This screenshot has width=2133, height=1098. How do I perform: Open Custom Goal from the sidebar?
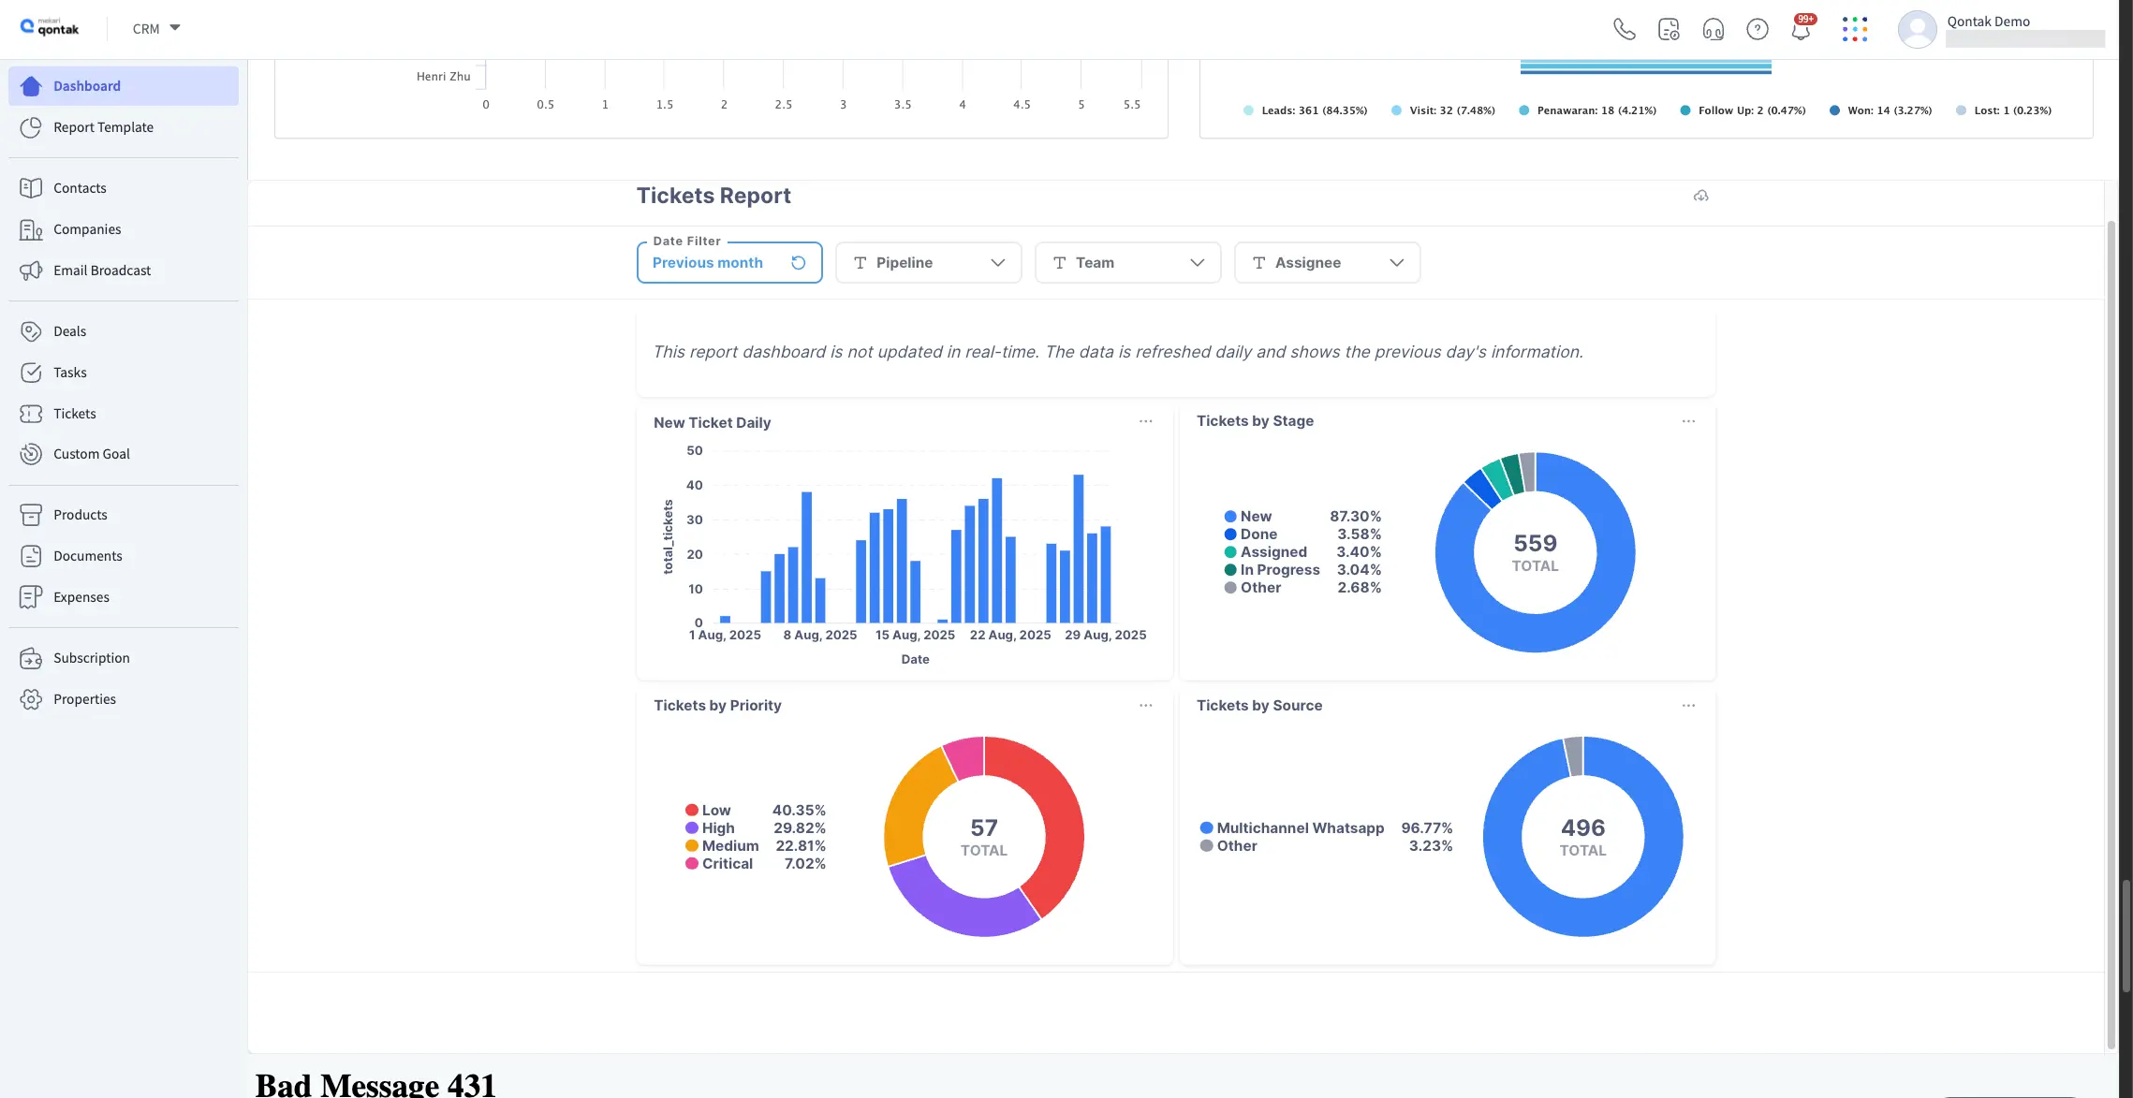[x=91, y=454]
